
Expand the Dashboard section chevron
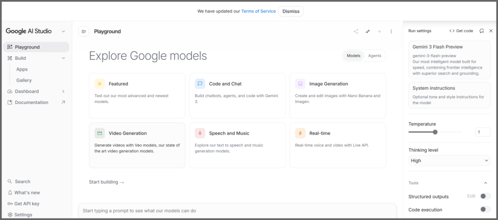[x=63, y=91]
